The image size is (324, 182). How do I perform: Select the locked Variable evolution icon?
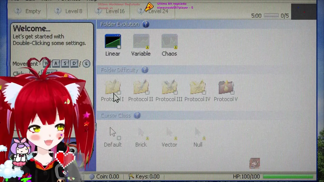(x=141, y=41)
